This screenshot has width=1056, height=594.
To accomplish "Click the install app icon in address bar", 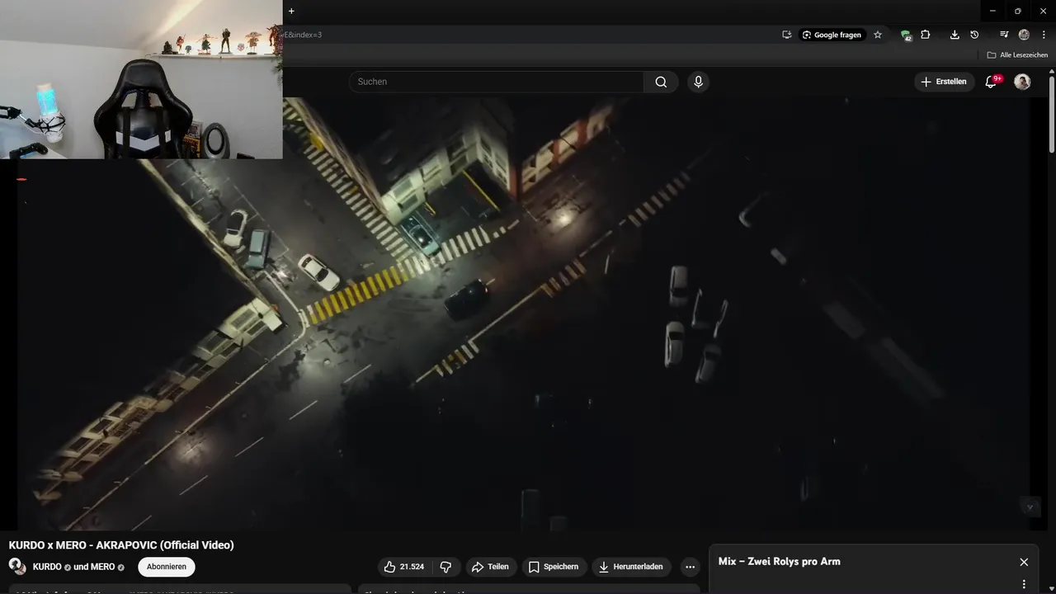I will tap(786, 35).
